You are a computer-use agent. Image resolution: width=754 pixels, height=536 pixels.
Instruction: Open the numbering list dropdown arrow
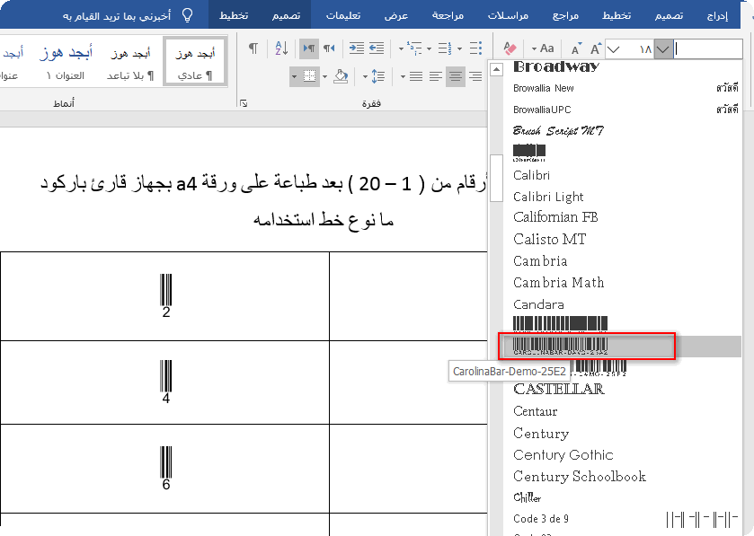(x=429, y=48)
